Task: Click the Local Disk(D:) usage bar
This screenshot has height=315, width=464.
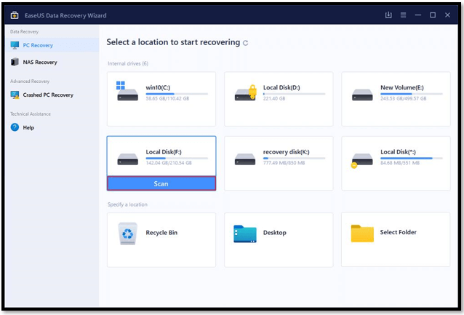Action: coord(294,94)
